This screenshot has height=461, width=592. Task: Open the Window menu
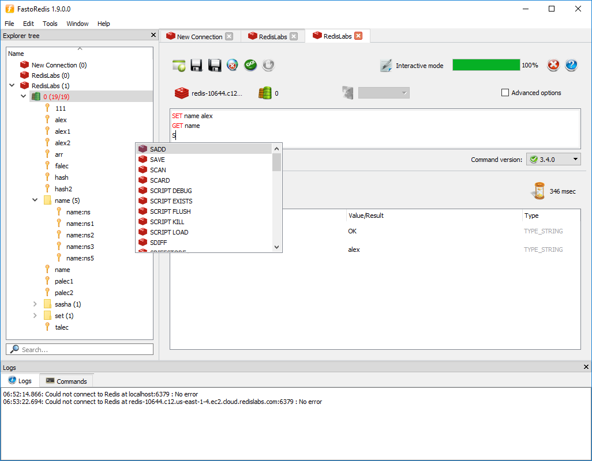(77, 24)
